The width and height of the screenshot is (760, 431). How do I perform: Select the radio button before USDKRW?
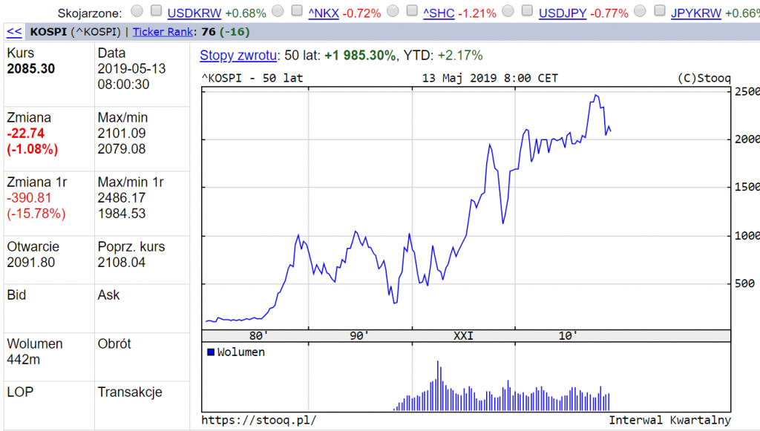click(x=137, y=11)
